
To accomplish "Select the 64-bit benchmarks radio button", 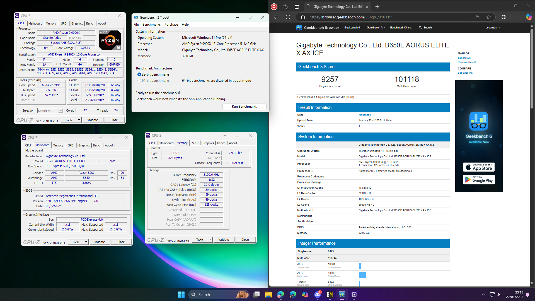I will click(x=139, y=81).
